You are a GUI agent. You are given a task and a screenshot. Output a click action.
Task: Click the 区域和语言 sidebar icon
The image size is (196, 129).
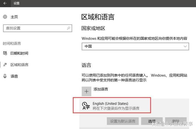click(5, 65)
